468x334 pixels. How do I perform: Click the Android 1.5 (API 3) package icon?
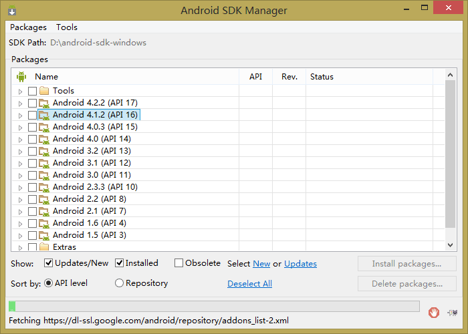(44, 236)
